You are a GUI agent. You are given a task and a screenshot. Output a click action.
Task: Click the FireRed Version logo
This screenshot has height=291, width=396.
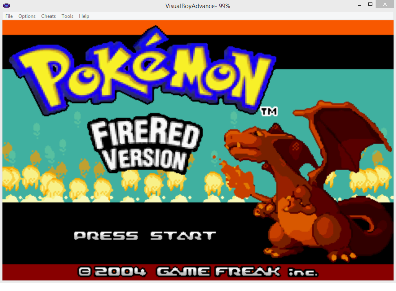145,145
